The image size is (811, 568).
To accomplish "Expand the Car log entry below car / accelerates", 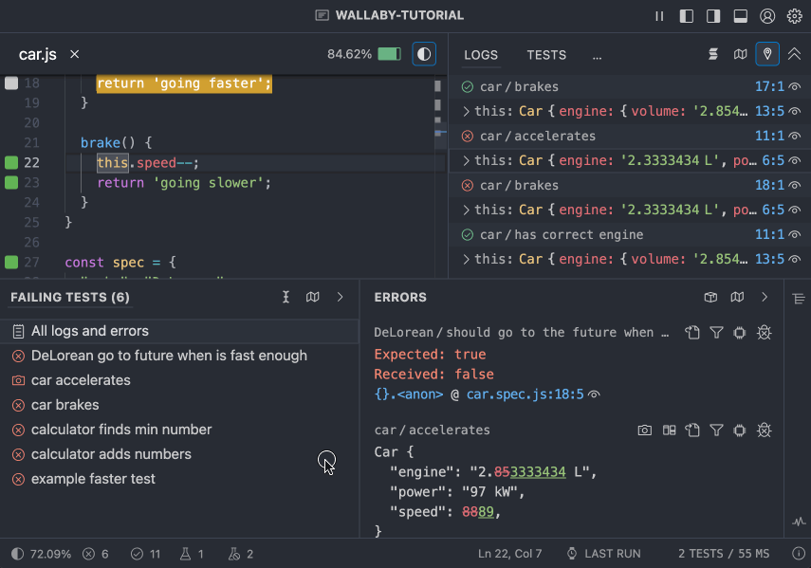I will pyautogui.click(x=466, y=161).
